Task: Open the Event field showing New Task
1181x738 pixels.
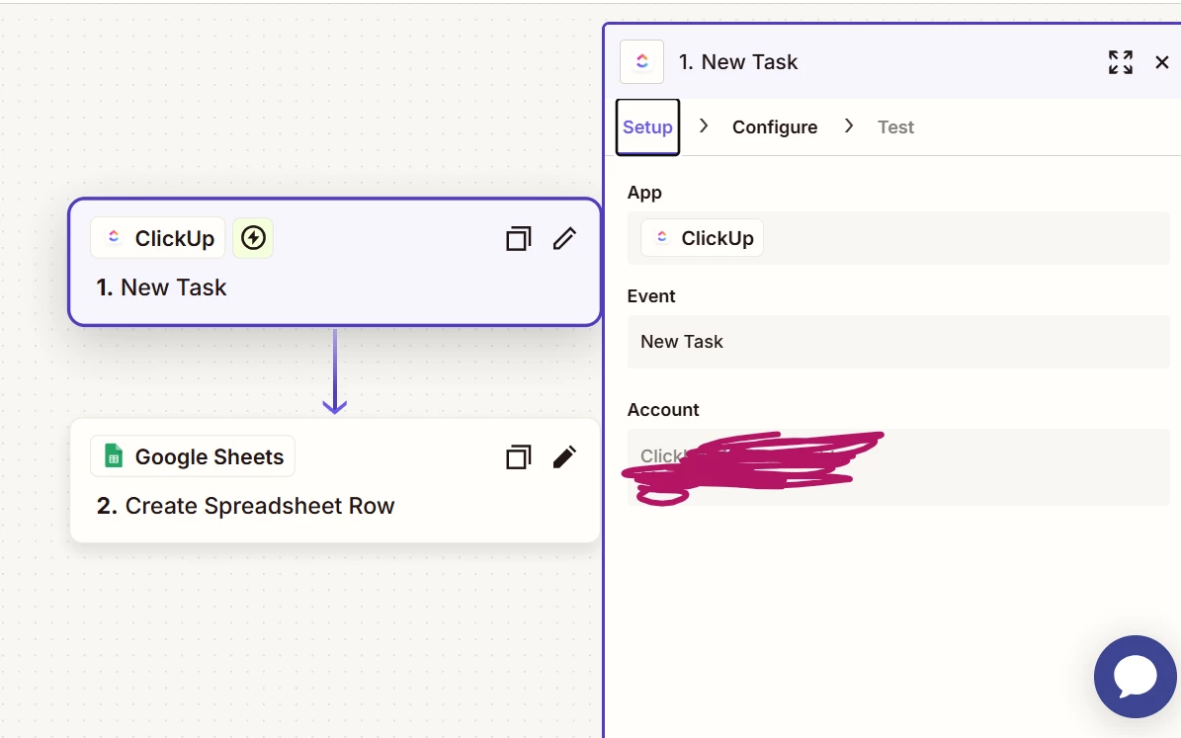Action: tap(898, 342)
